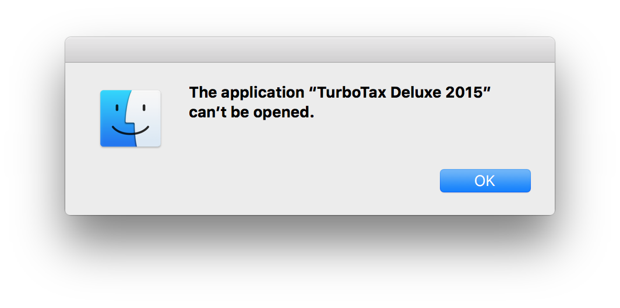Click the blue left half of Finder icon
The width and height of the screenshot is (620, 308).
(x=114, y=119)
